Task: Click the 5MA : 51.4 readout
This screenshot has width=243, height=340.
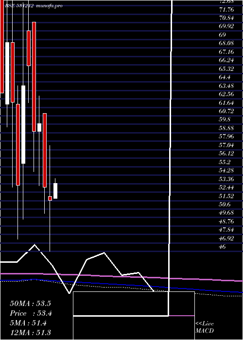Action: pos(28,323)
